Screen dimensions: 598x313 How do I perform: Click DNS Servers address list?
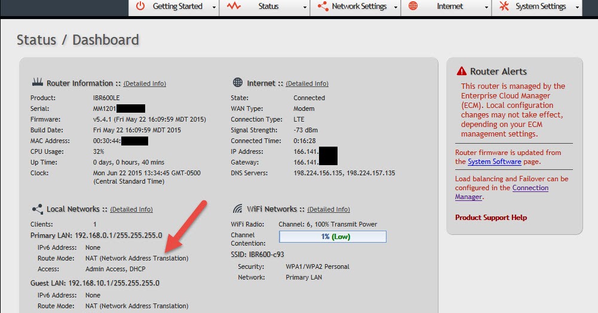[344, 173]
